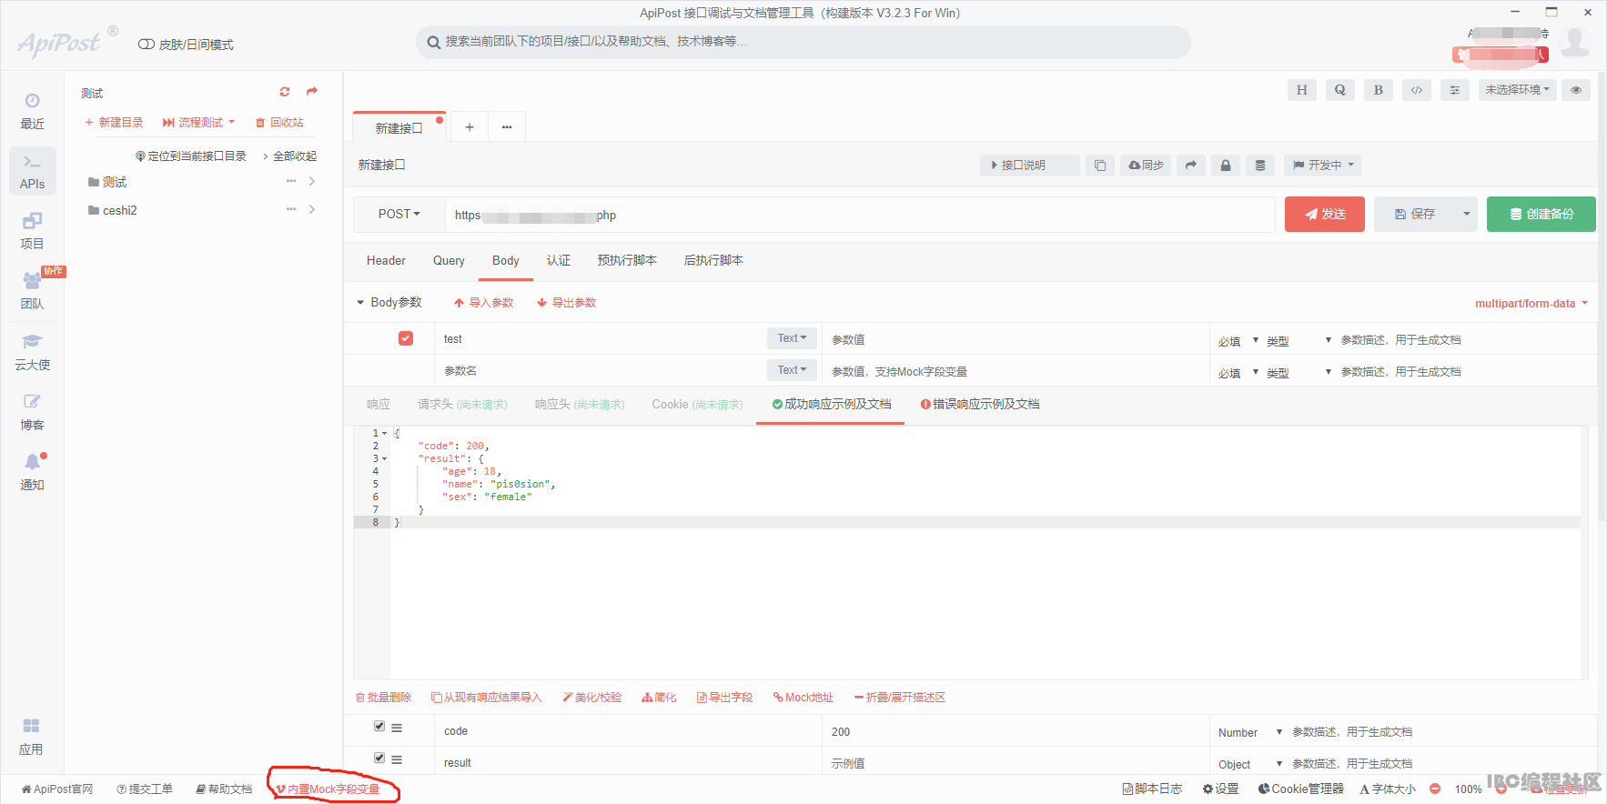Click the copy interface icon
The image size is (1607, 804).
tap(1100, 166)
